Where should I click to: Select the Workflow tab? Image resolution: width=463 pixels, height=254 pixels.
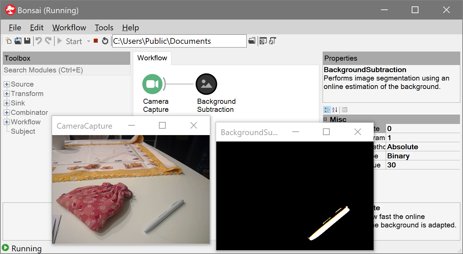coord(152,58)
